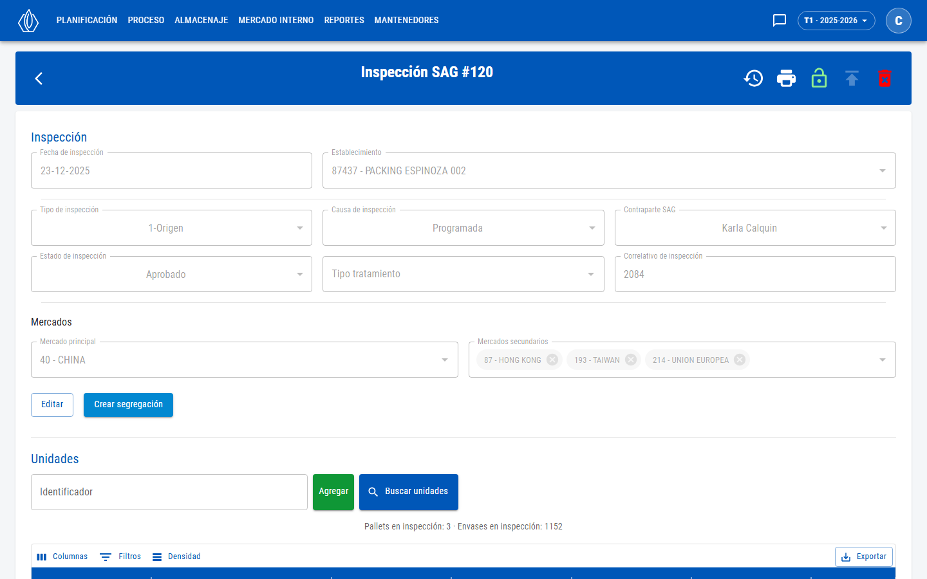Click the Inspección SAG #120 title
The image size is (927, 579).
[x=427, y=72]
